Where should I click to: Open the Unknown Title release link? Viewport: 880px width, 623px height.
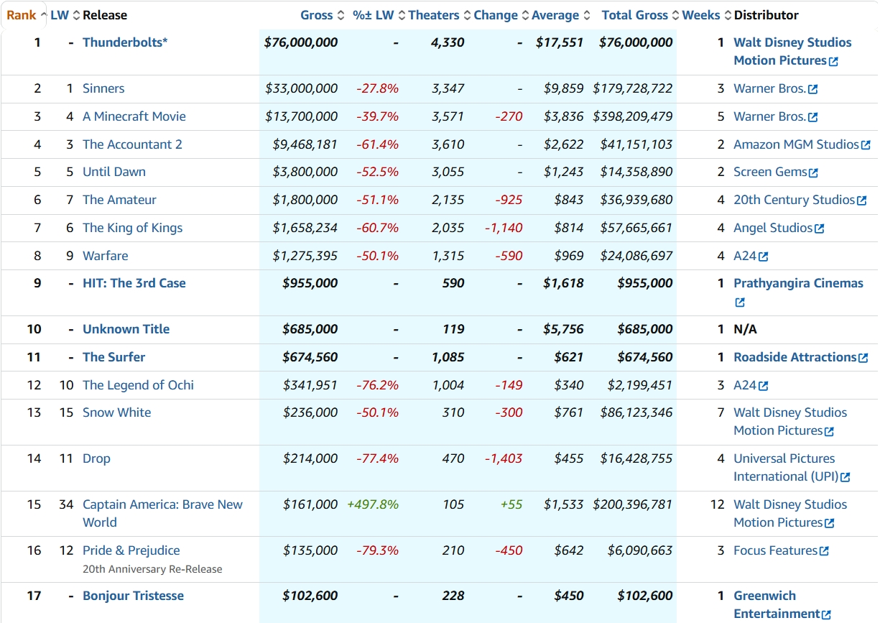126,329
